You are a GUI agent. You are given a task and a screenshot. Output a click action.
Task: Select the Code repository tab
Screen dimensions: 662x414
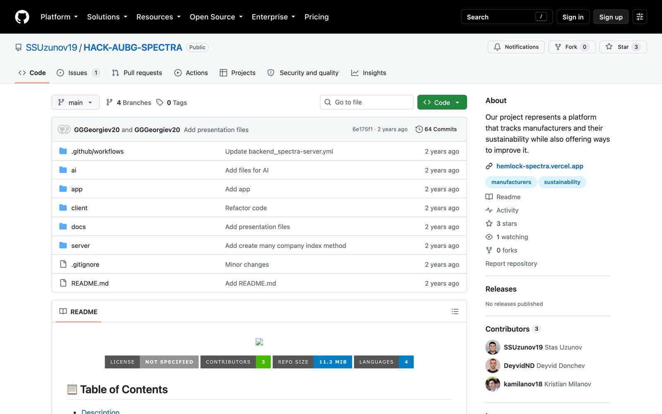pos(32,73)
